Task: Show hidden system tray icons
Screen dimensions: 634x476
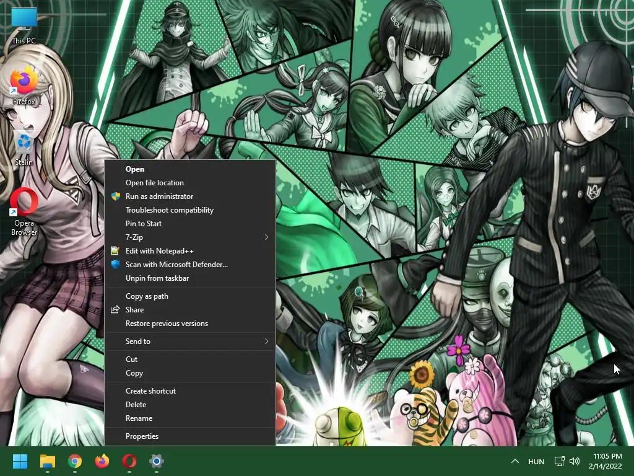Action: coord(515,461)
